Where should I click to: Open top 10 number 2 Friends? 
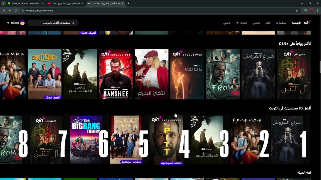pos(250,139)
